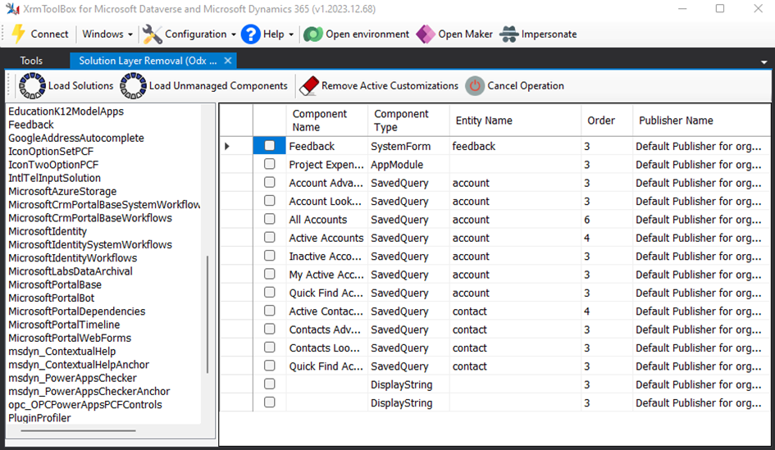Sort by Entity Name column header
The height and width of the screenshot is (450, 775).
pyautogui.click(x=515, y=120)
